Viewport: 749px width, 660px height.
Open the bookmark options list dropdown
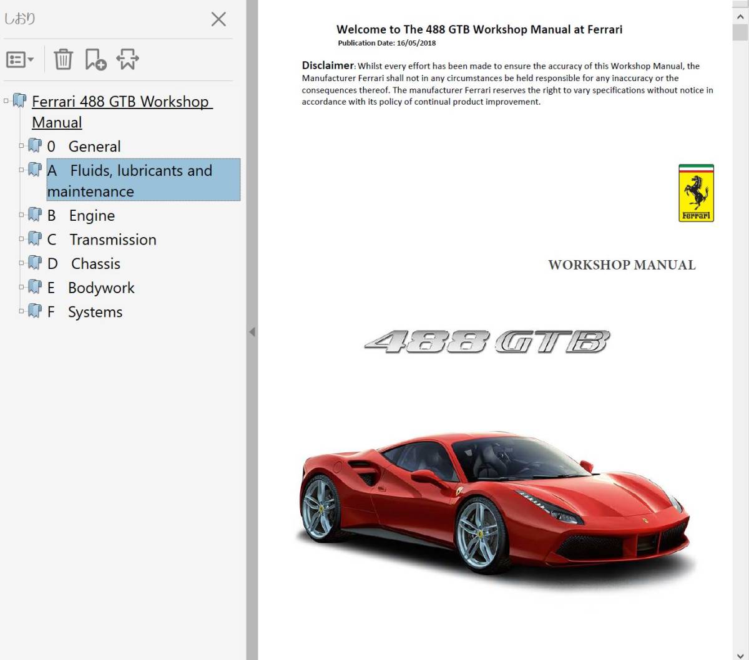click(x=20, y=59)
